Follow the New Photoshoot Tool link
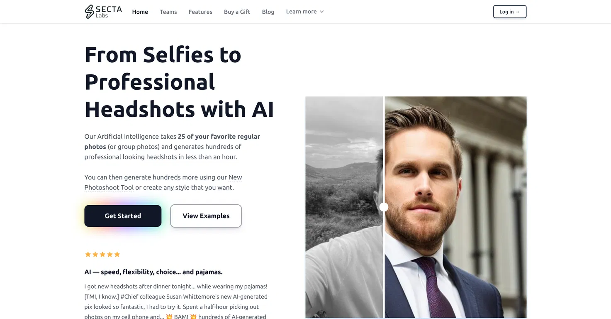 click(163, 182)
